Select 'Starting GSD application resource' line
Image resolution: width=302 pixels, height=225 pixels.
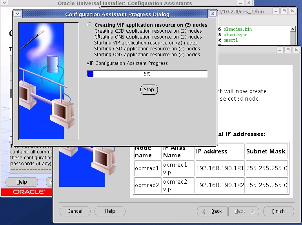pos(147,49)
